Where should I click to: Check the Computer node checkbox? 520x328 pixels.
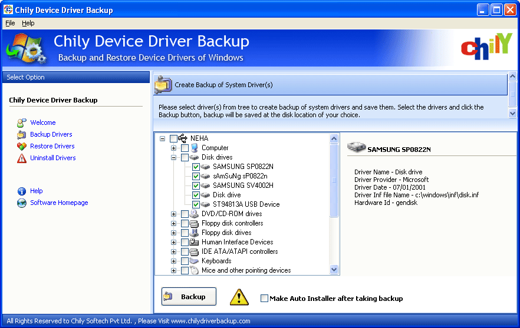(185, 148)
